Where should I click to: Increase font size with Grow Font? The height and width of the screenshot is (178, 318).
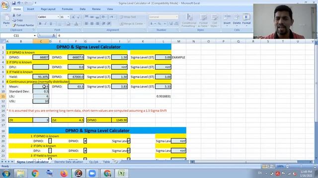click(73, 17)
